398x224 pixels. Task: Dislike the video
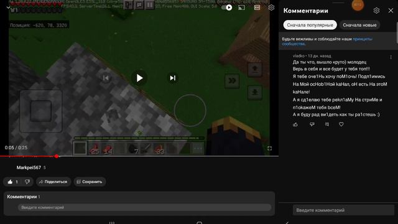click(27, 182)
